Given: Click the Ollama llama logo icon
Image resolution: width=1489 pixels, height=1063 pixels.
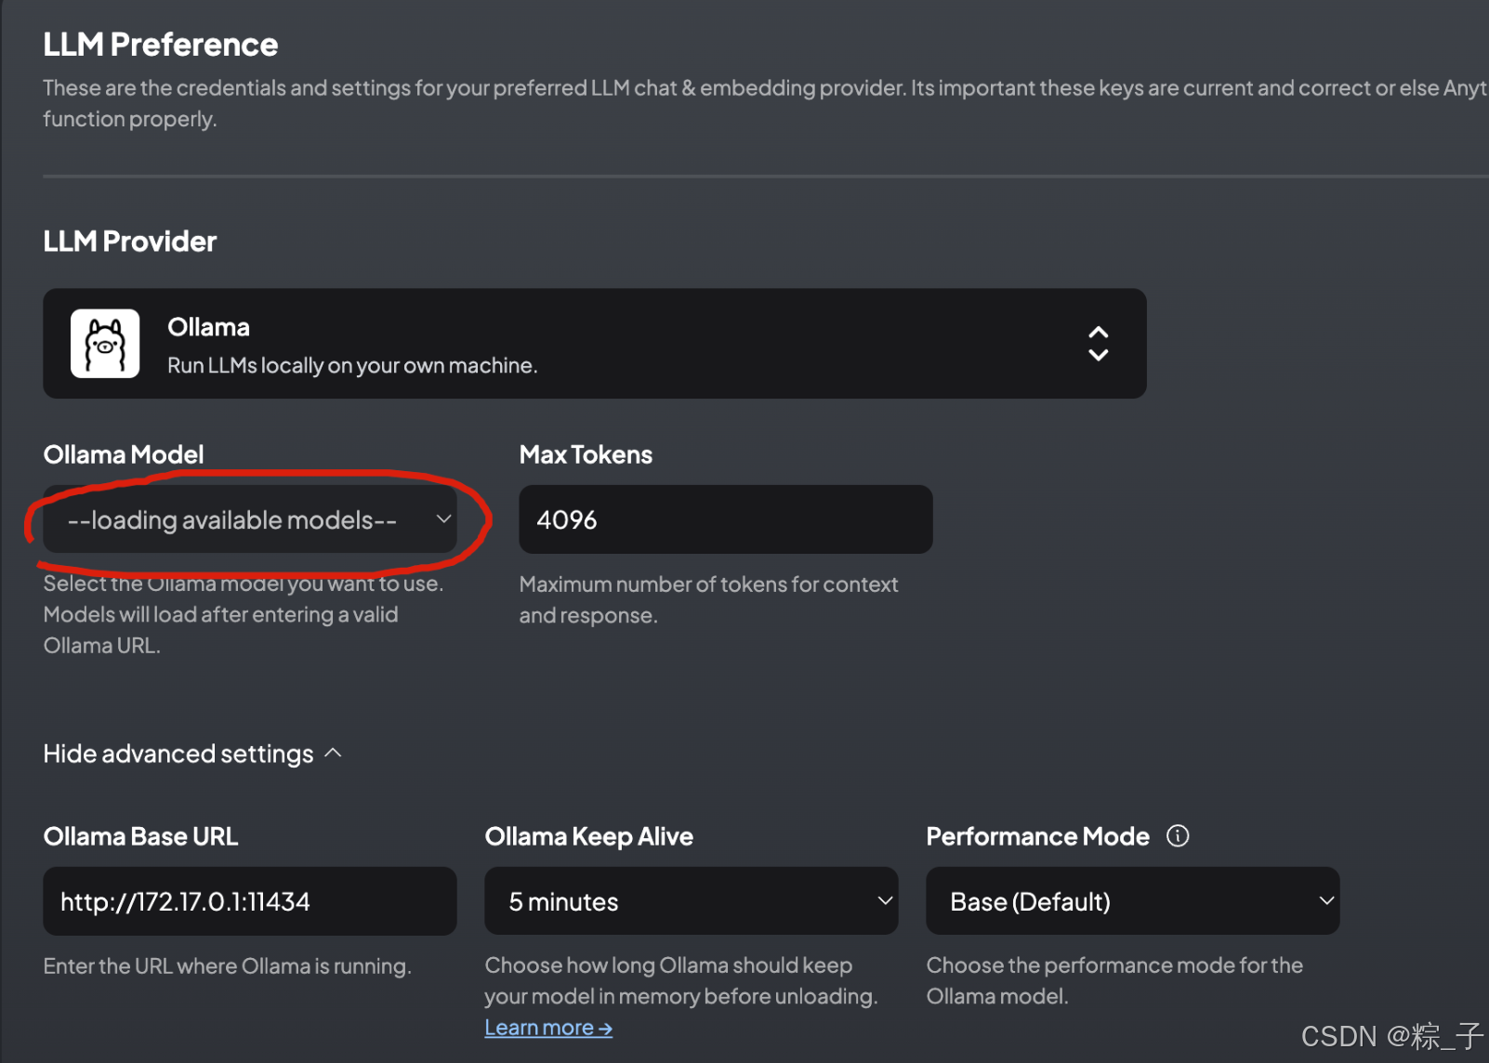Looking at the screenshot, I should pos(105,344).
